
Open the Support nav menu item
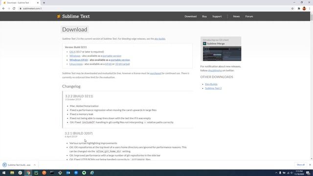(x=217, y=16)
